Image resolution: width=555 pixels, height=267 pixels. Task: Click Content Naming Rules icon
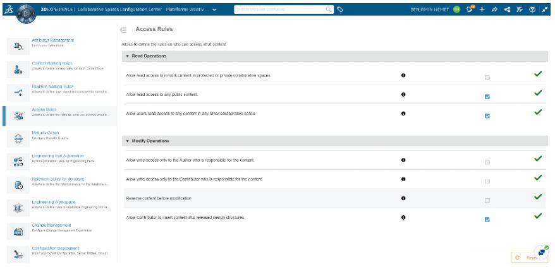point(18,69)
